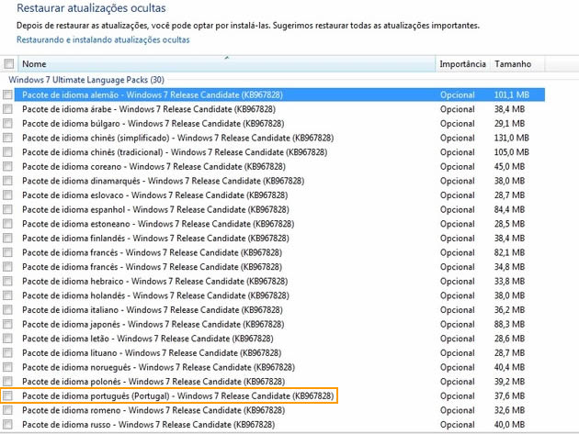This screenshot has width=579, height=434.
Task: Check the russo language pack checkbox
Action: pos(7,425)
